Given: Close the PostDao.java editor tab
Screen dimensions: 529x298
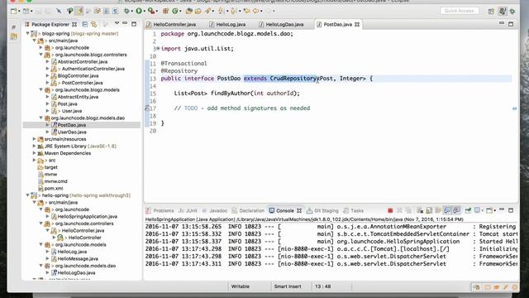Looking at the screenshot, I should (357, 24).
